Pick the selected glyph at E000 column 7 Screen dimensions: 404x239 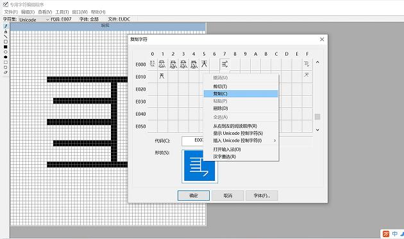tap(224, 64)
